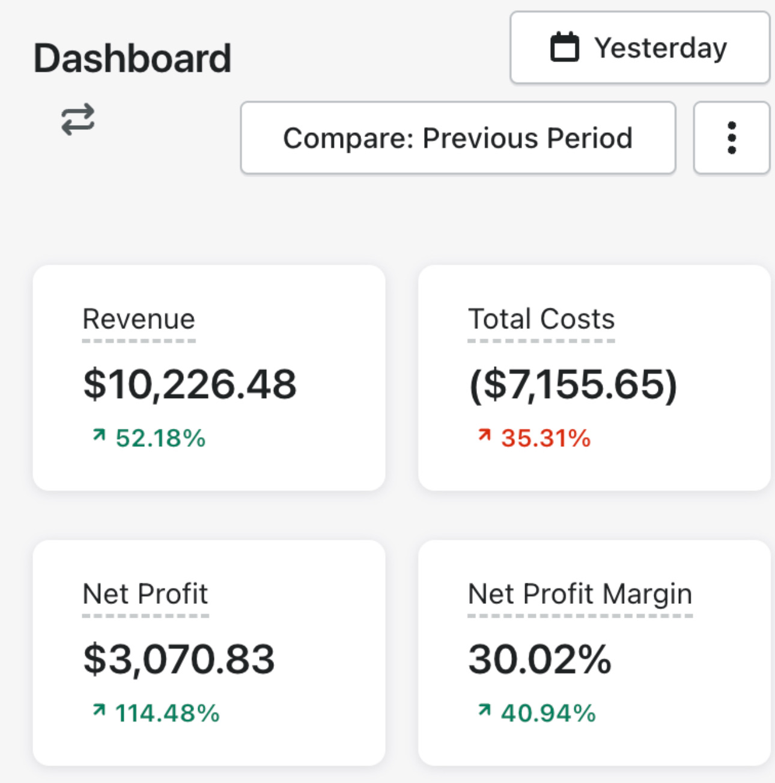Click the red up arrow beside 35.31%
The image size is (775, 783).
484,434
